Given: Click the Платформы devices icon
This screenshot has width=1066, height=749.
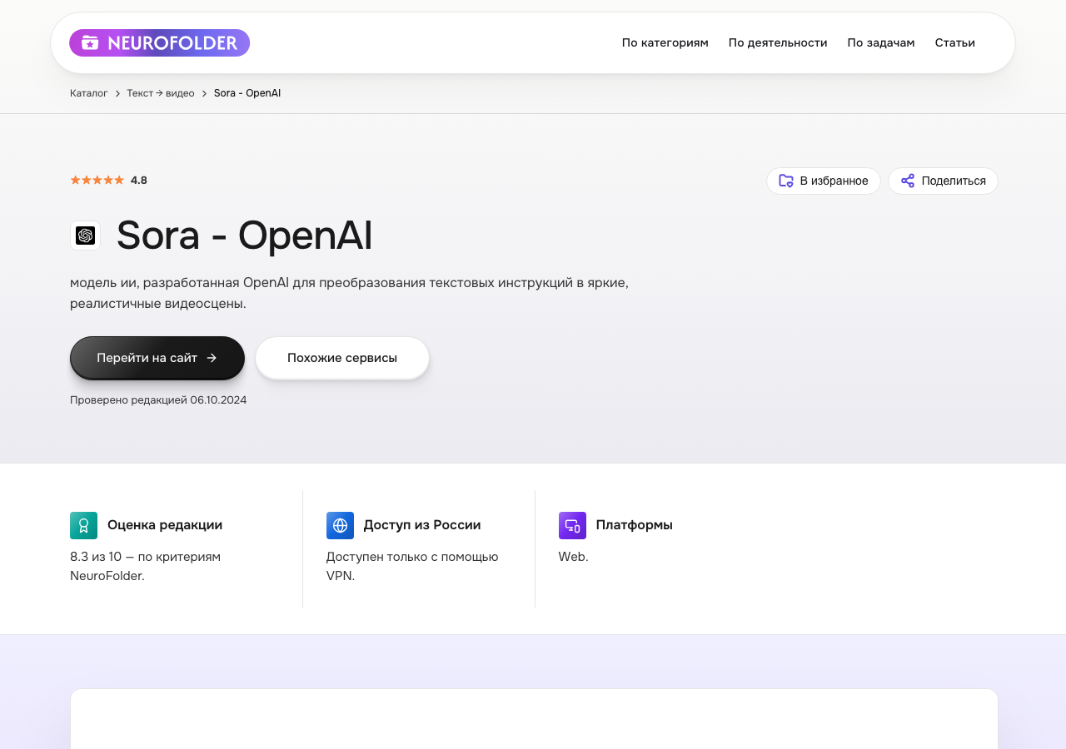Looking at the screenshot, I should (572, 525).
